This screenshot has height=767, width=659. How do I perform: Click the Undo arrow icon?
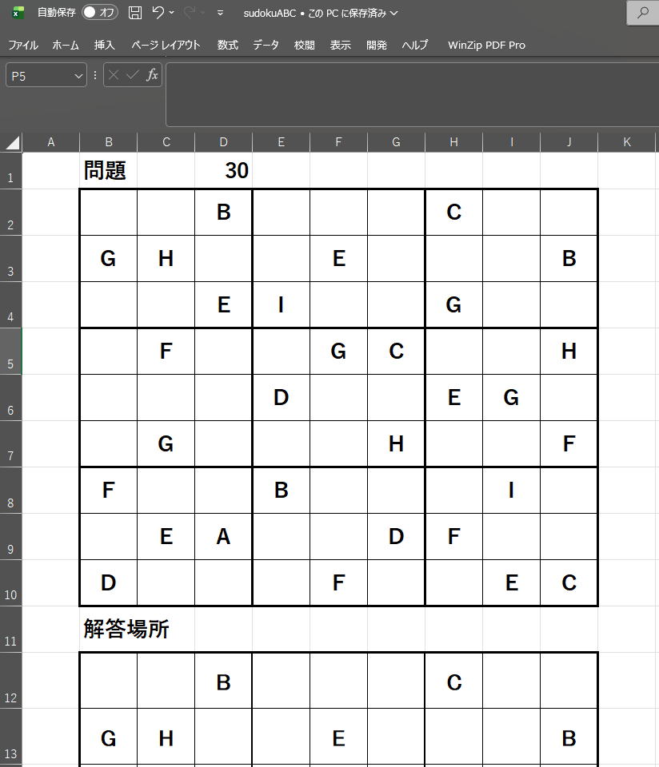[158, 13]
